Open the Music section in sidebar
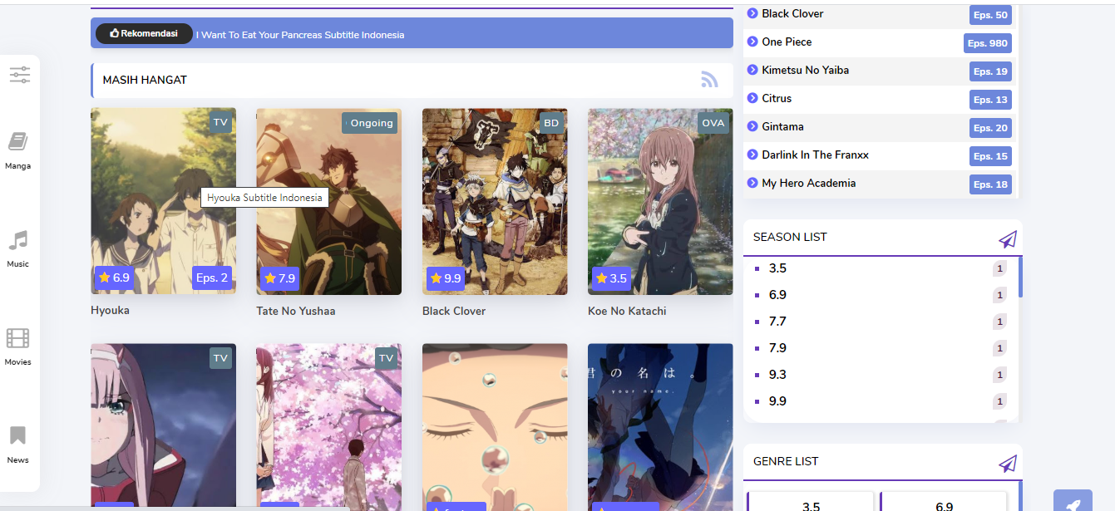The height and width of the screenshot is (511, 1115). (17, 248)
